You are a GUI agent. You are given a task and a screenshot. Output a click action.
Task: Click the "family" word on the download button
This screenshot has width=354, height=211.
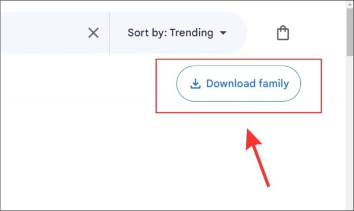[274, 84]
